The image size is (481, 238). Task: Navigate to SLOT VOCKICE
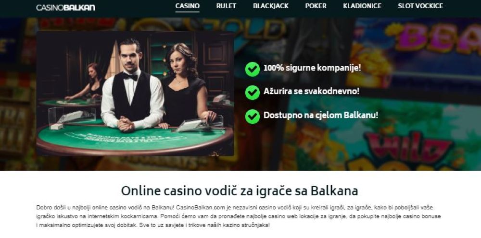coord(420,6)
